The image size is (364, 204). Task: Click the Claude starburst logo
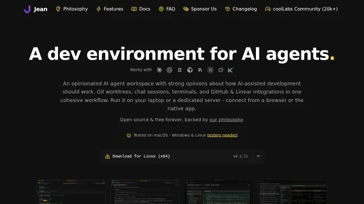[159, 70]
